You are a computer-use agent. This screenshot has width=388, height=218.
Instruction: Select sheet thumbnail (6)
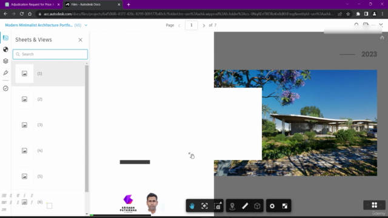pyautogui.click(x=24, y=202)
